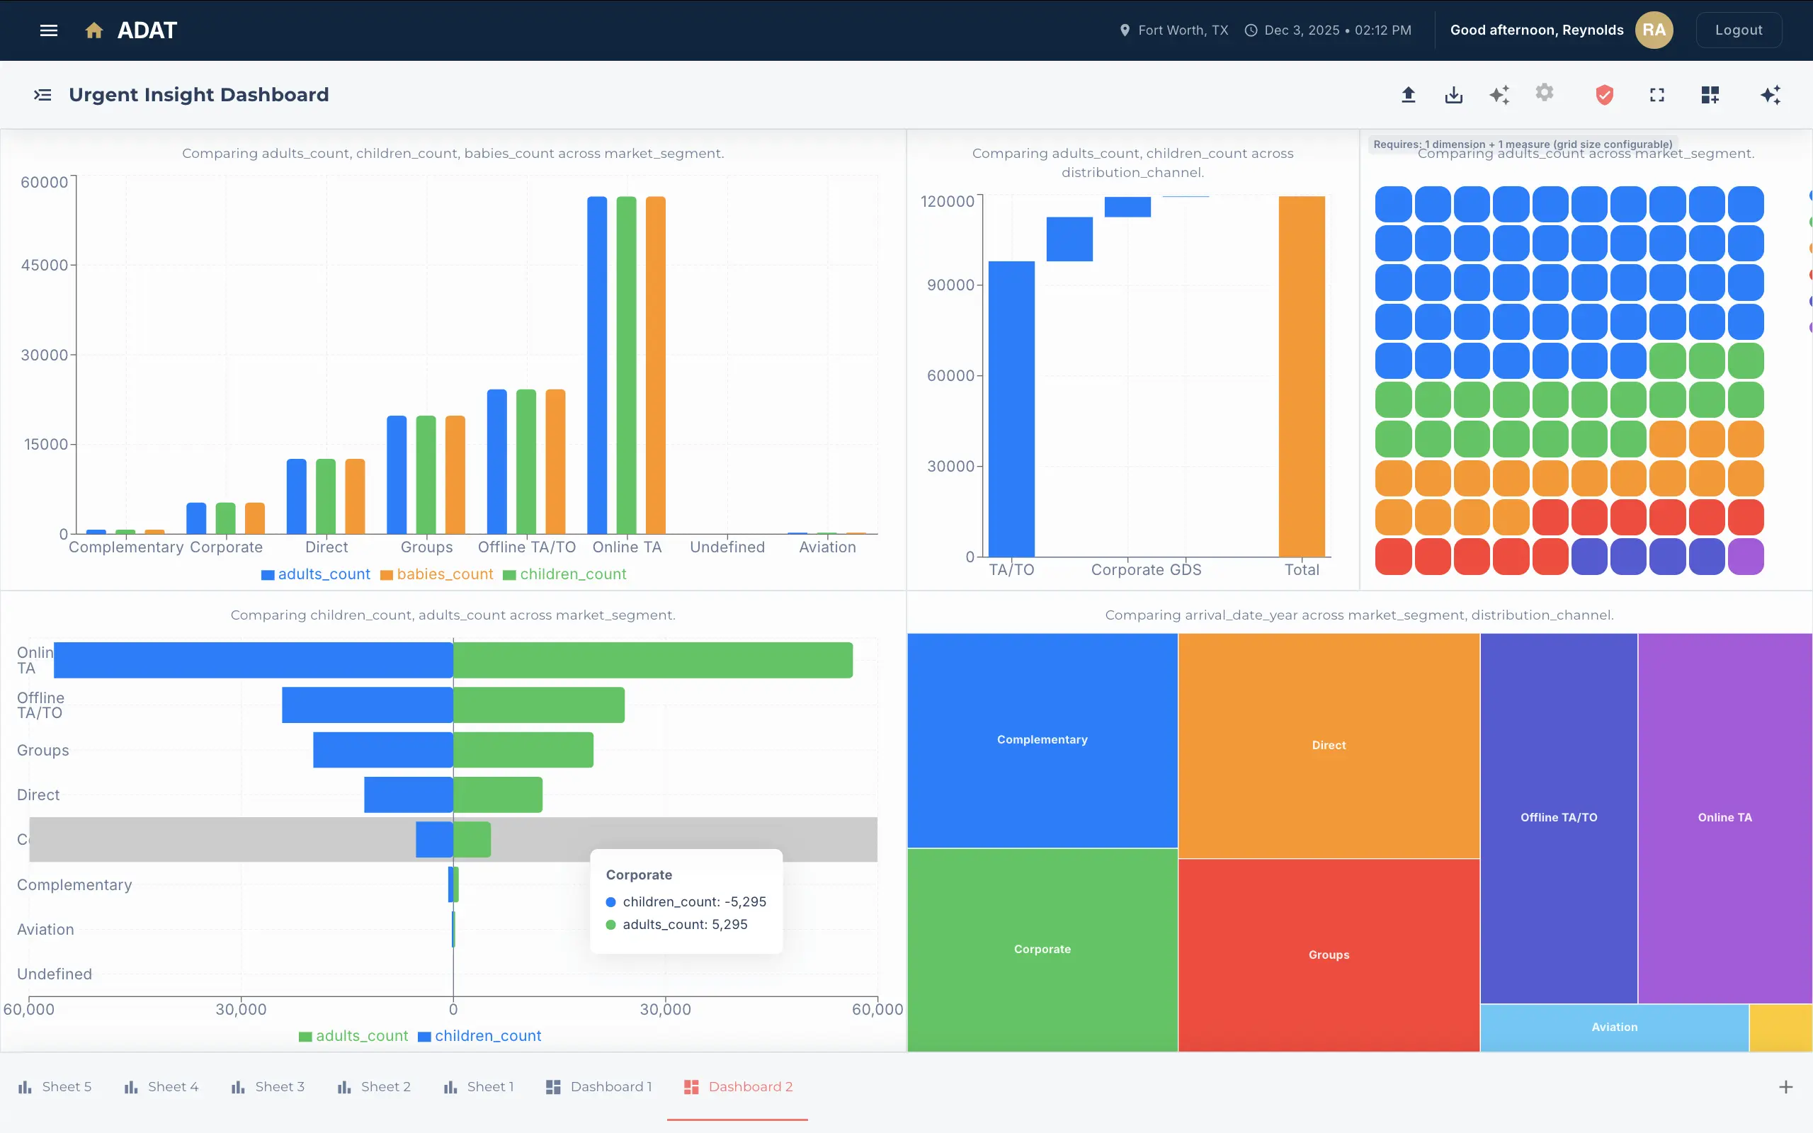Add a new widget using the grid-plus icon
This screenshot has width=1813, height=1133.
(1710, 94)
